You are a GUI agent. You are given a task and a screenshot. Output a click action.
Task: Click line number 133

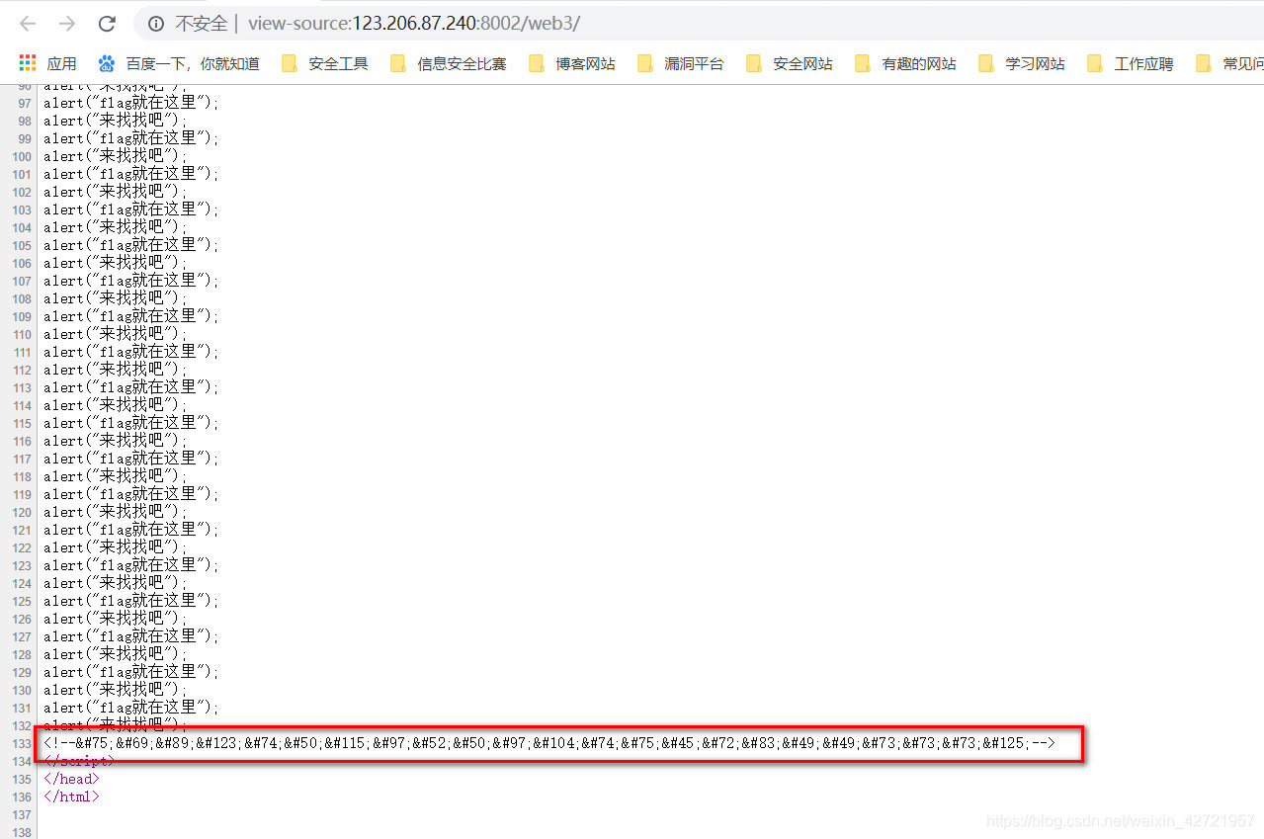point(22,743)
